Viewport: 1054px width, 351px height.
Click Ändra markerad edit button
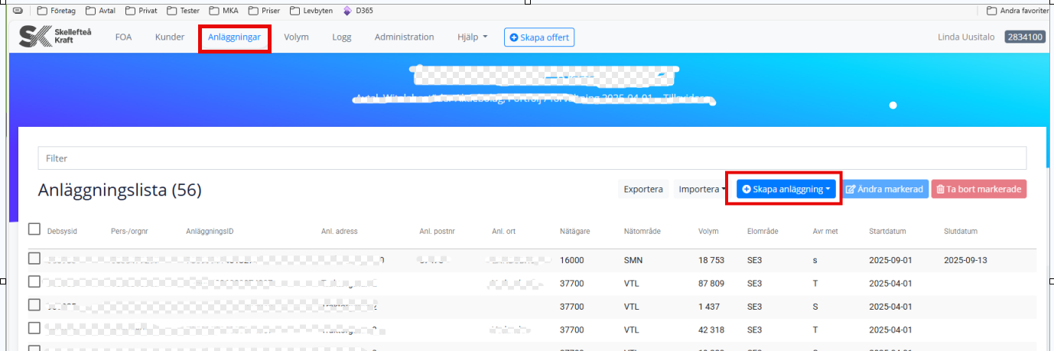886,190
